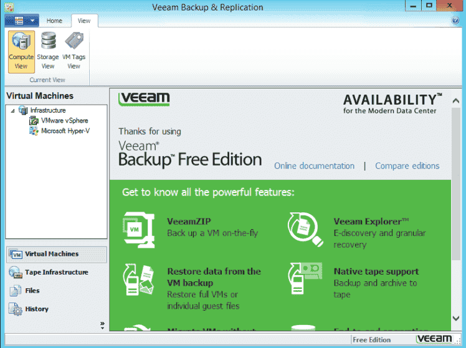
Task: Click the History gear icon
Action: coord(16,309)
